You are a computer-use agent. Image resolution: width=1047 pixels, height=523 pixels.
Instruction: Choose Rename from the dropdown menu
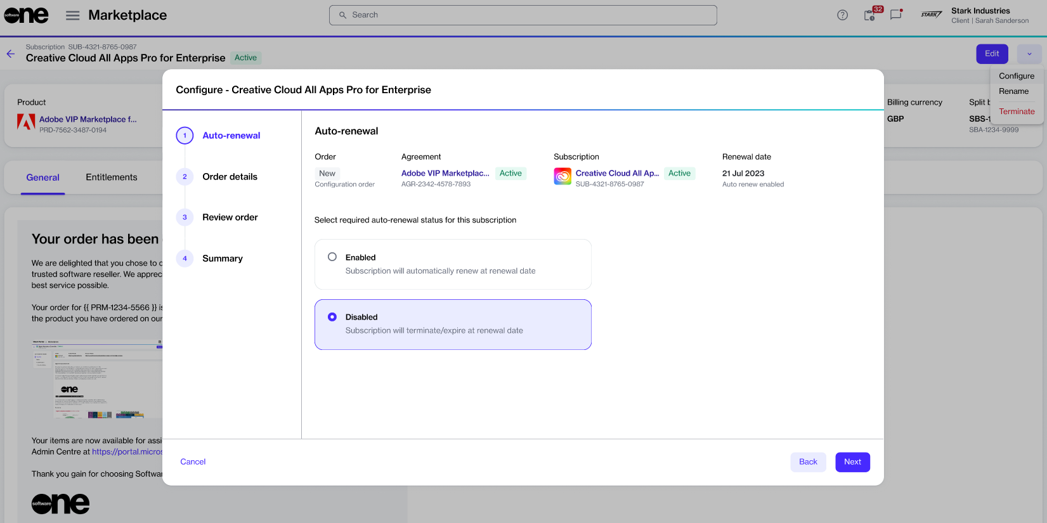click(x=1013, y=91)
